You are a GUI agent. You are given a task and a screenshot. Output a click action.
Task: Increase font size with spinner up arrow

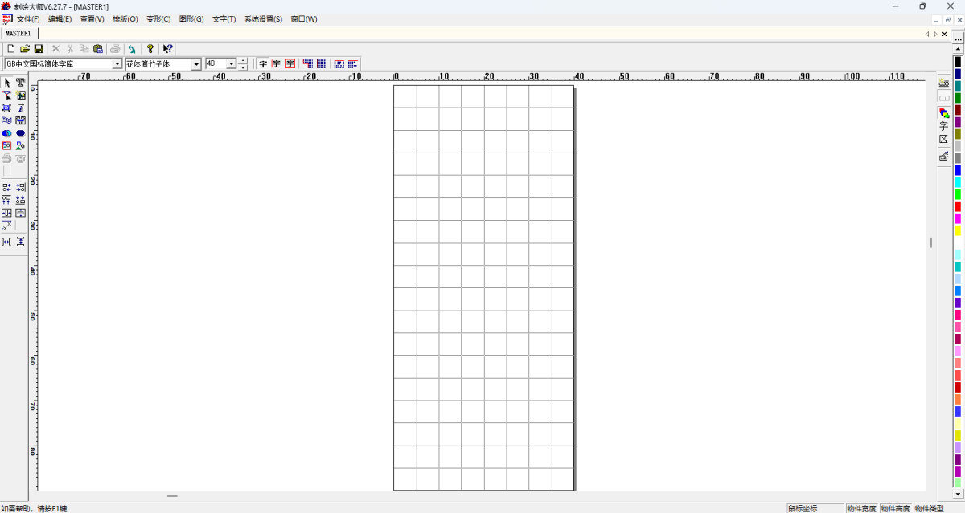[243, 61]
